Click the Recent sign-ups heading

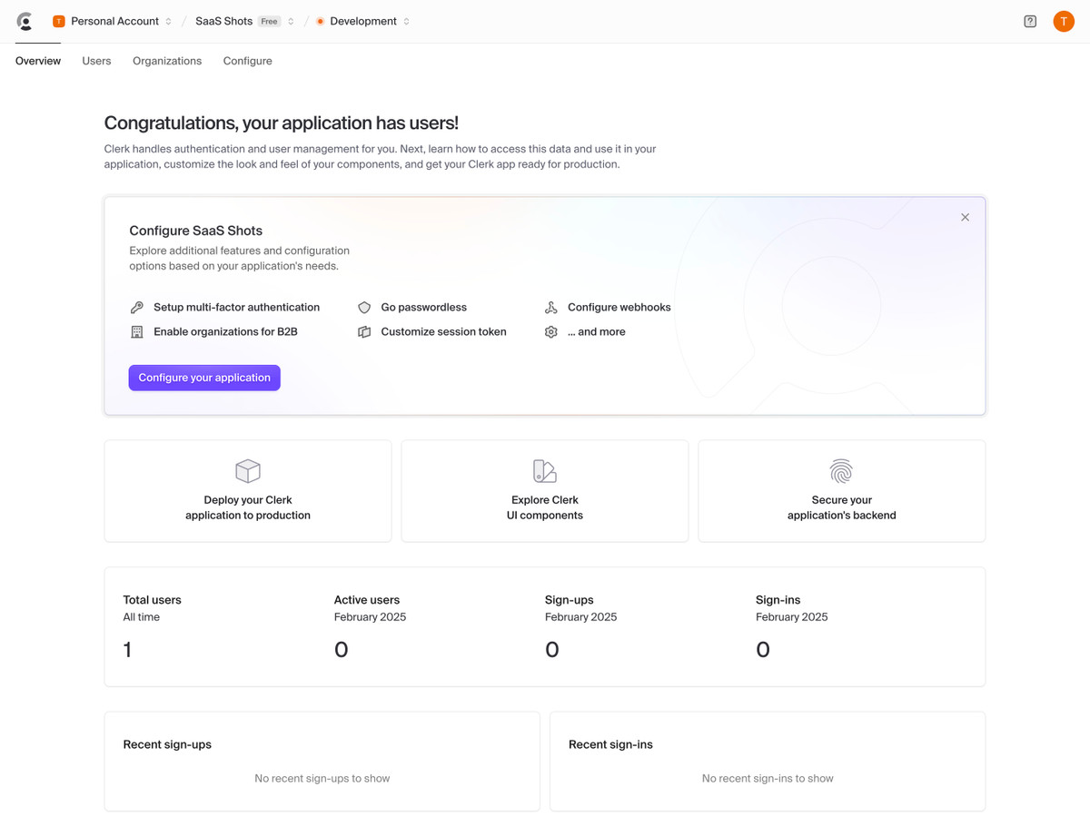click(x=168, y=744)
